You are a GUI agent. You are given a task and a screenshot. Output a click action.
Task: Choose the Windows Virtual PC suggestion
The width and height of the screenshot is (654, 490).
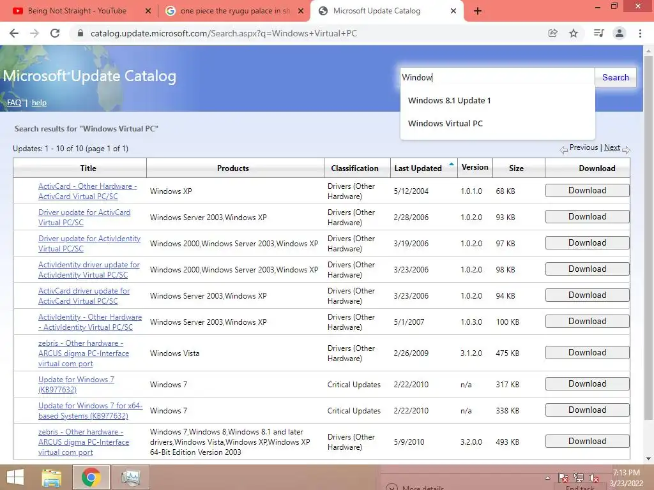(x=497, y=123)
